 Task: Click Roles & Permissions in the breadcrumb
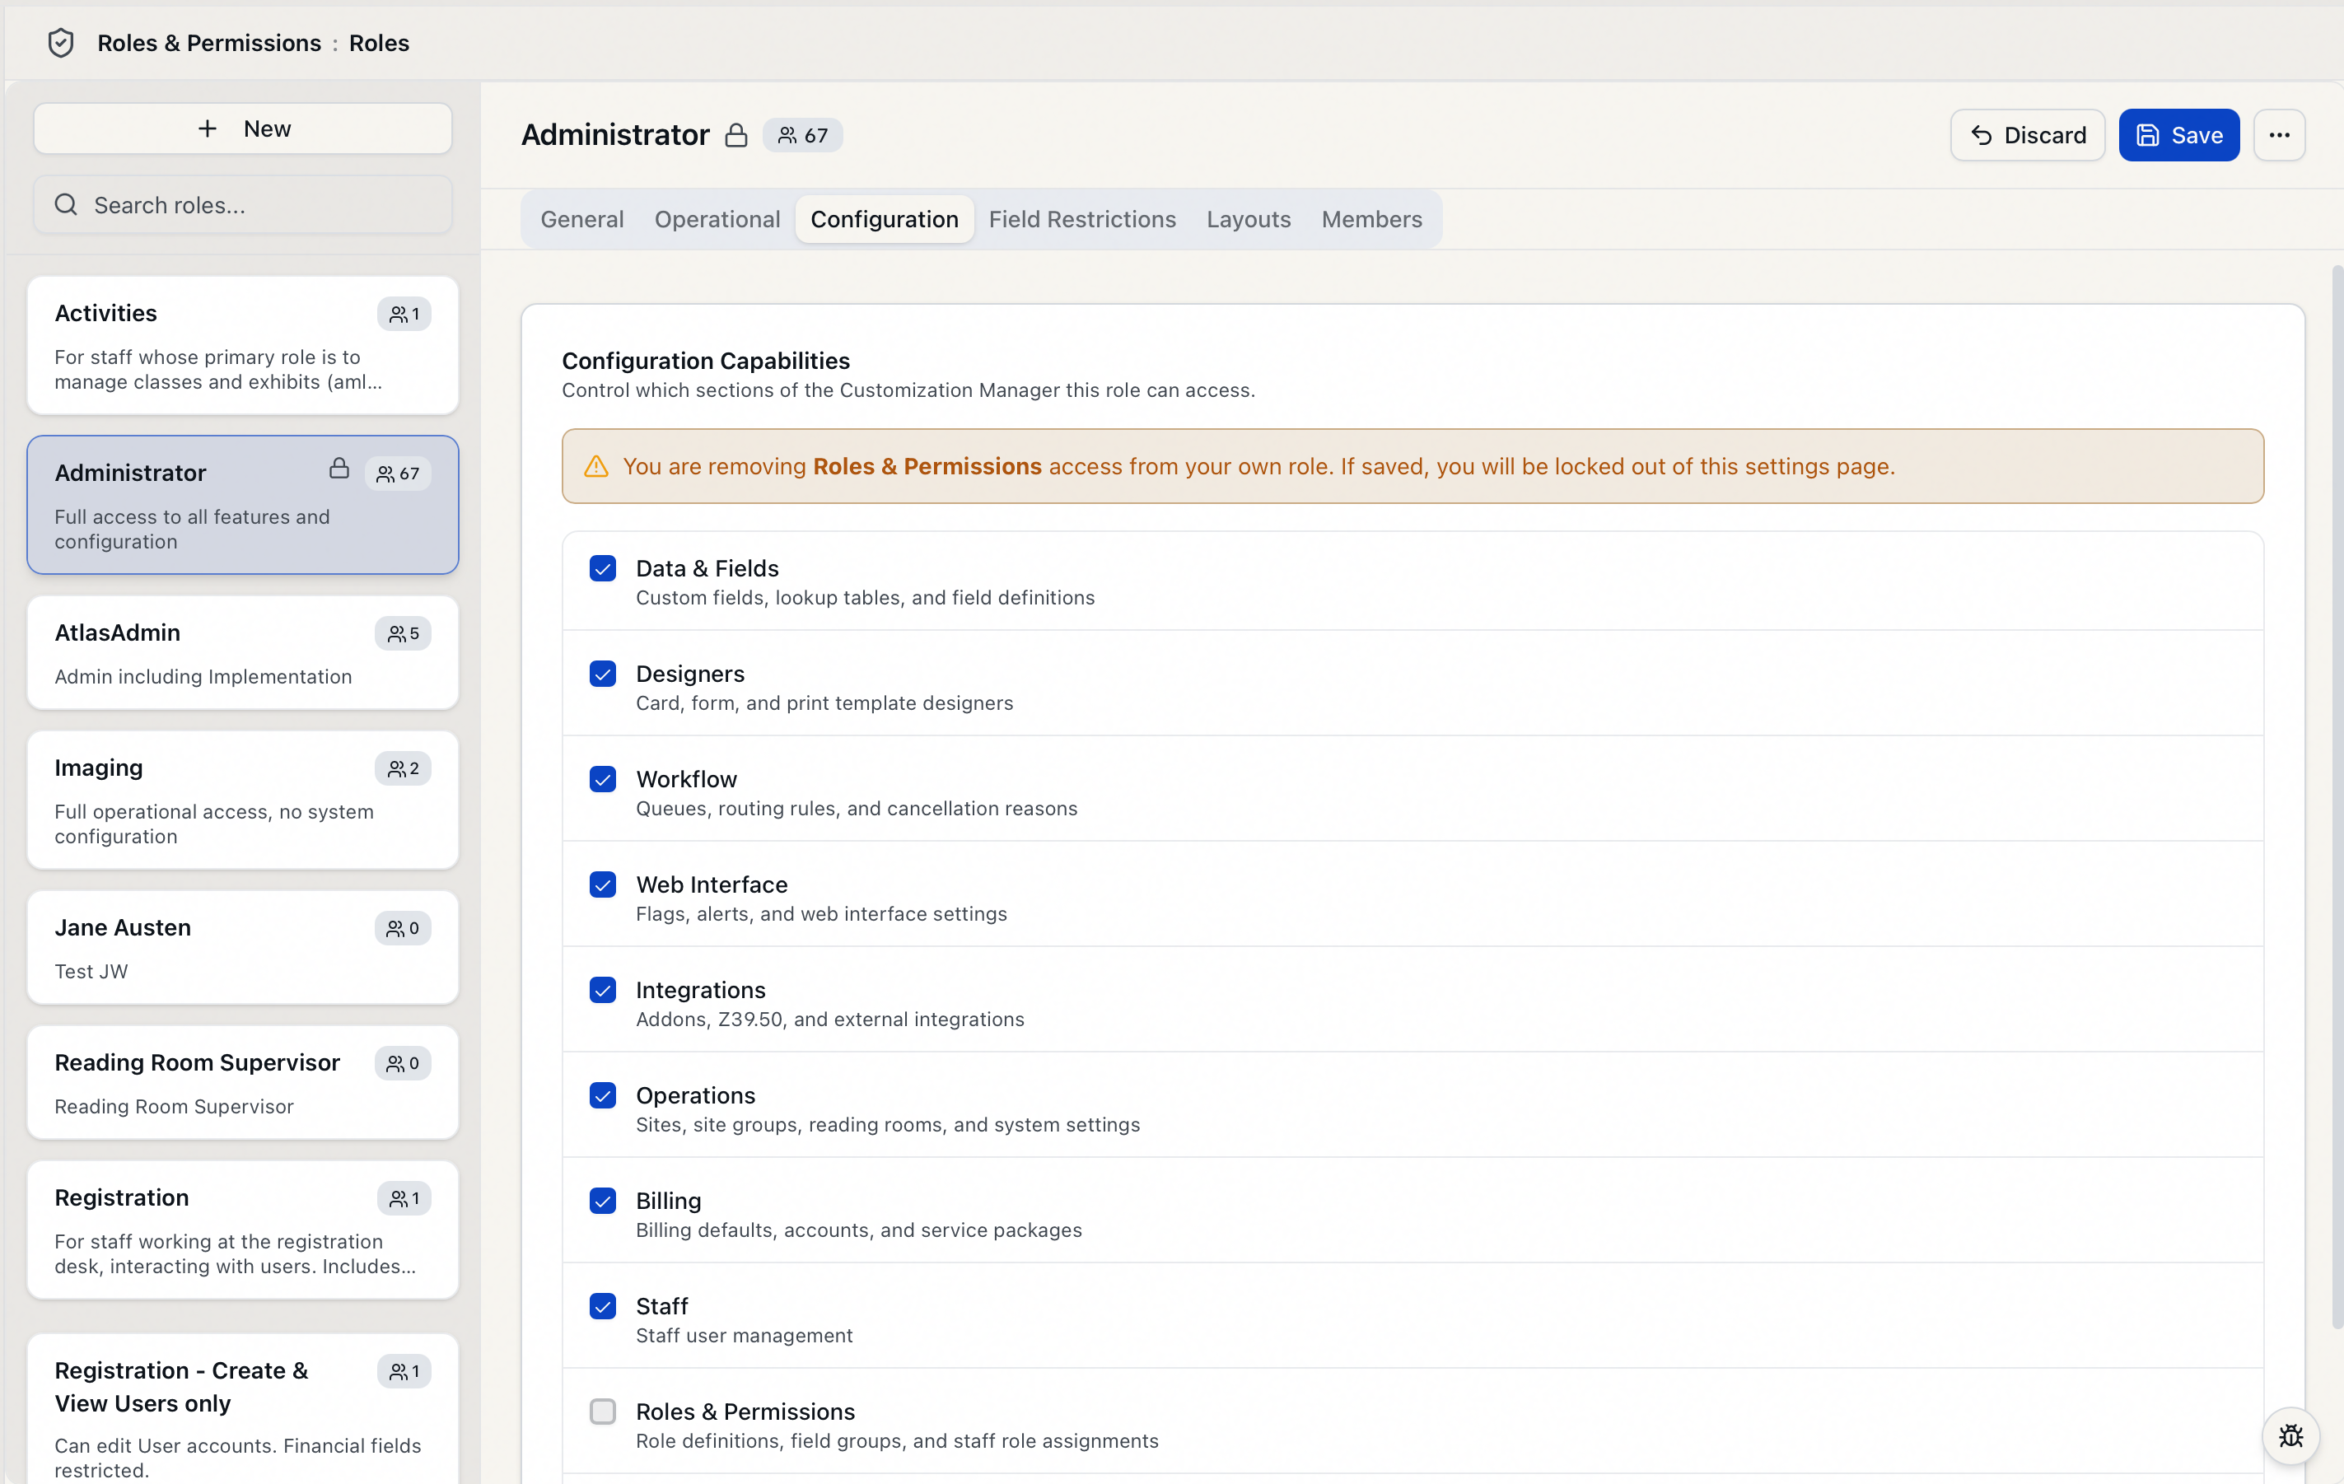pyautogui.click(x=209, y=43)
